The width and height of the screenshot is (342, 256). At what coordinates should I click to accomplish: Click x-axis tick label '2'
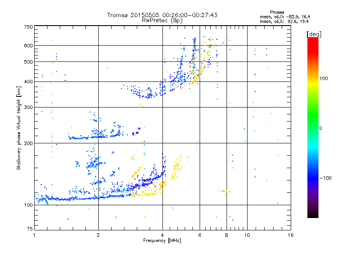point(98,235)
